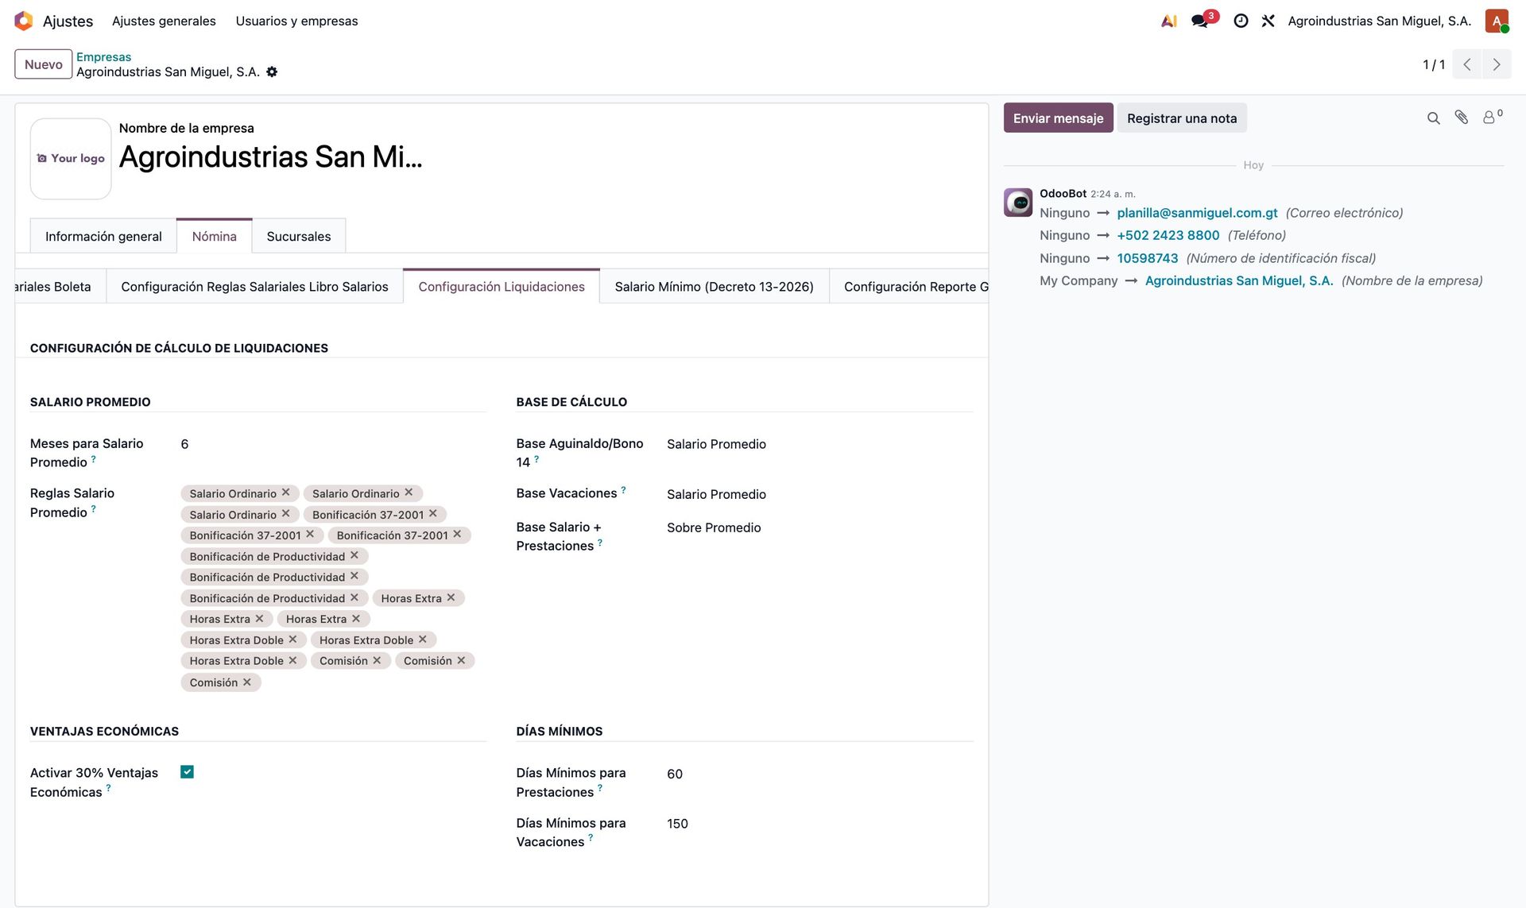
Task: Open the developer tools wrench icon
Action: coord(1268,21)
